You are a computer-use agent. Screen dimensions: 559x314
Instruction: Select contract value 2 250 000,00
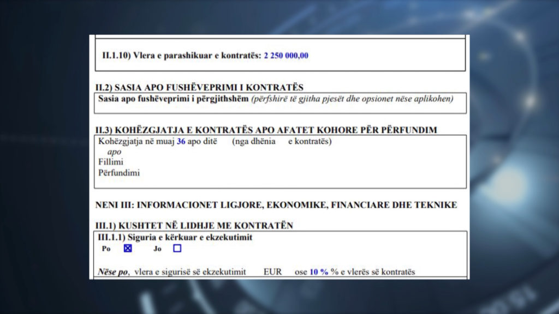pyautogui.click(x=286, y=56)
